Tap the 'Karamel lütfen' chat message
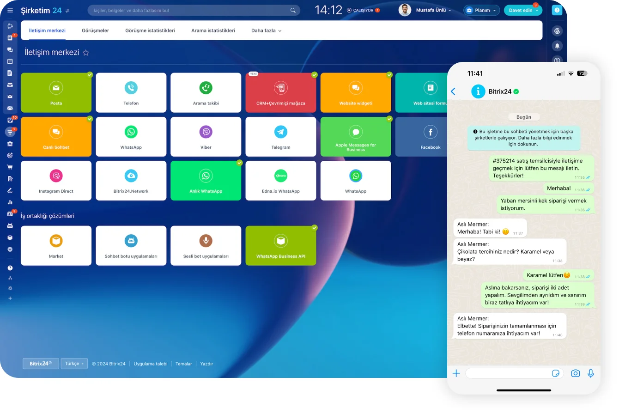619x413 pixels. pos(558,275)
